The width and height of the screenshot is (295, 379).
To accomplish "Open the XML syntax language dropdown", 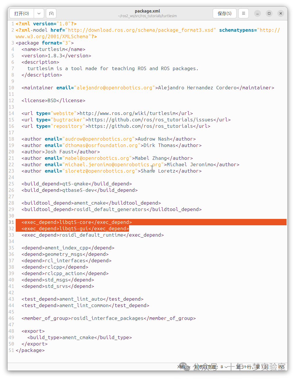I will [x=184, y=367].
